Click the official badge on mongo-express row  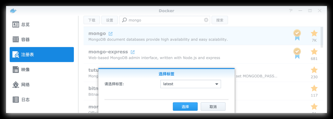[297, 53]
